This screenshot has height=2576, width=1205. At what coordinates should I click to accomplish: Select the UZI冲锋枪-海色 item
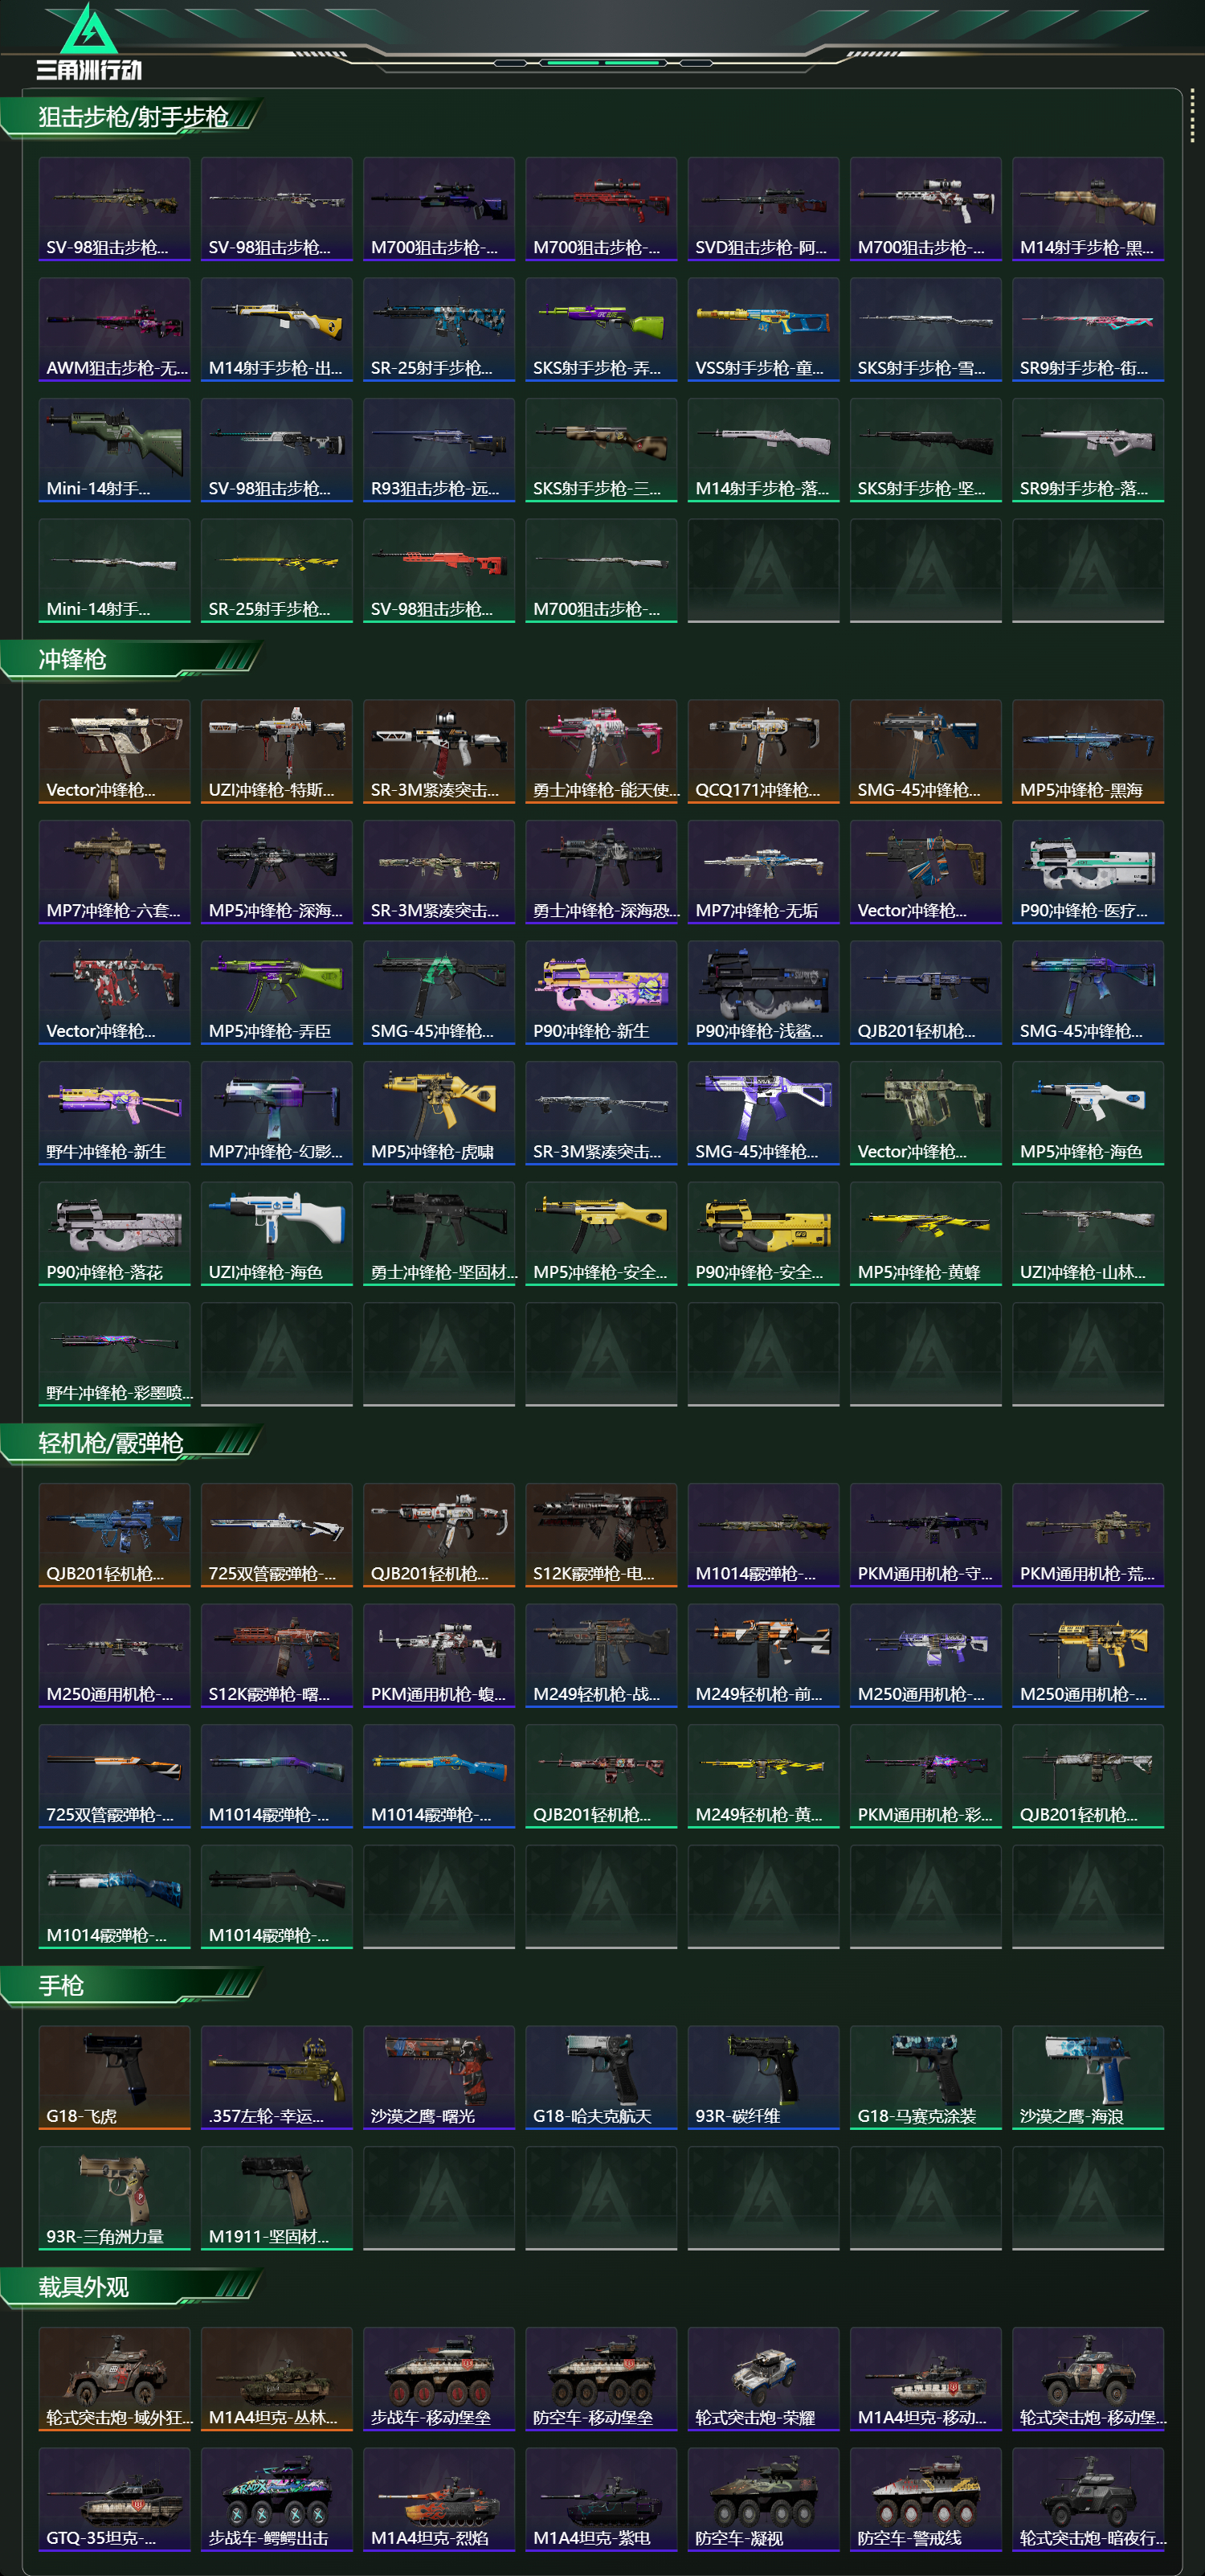[x=277, y=1233]
